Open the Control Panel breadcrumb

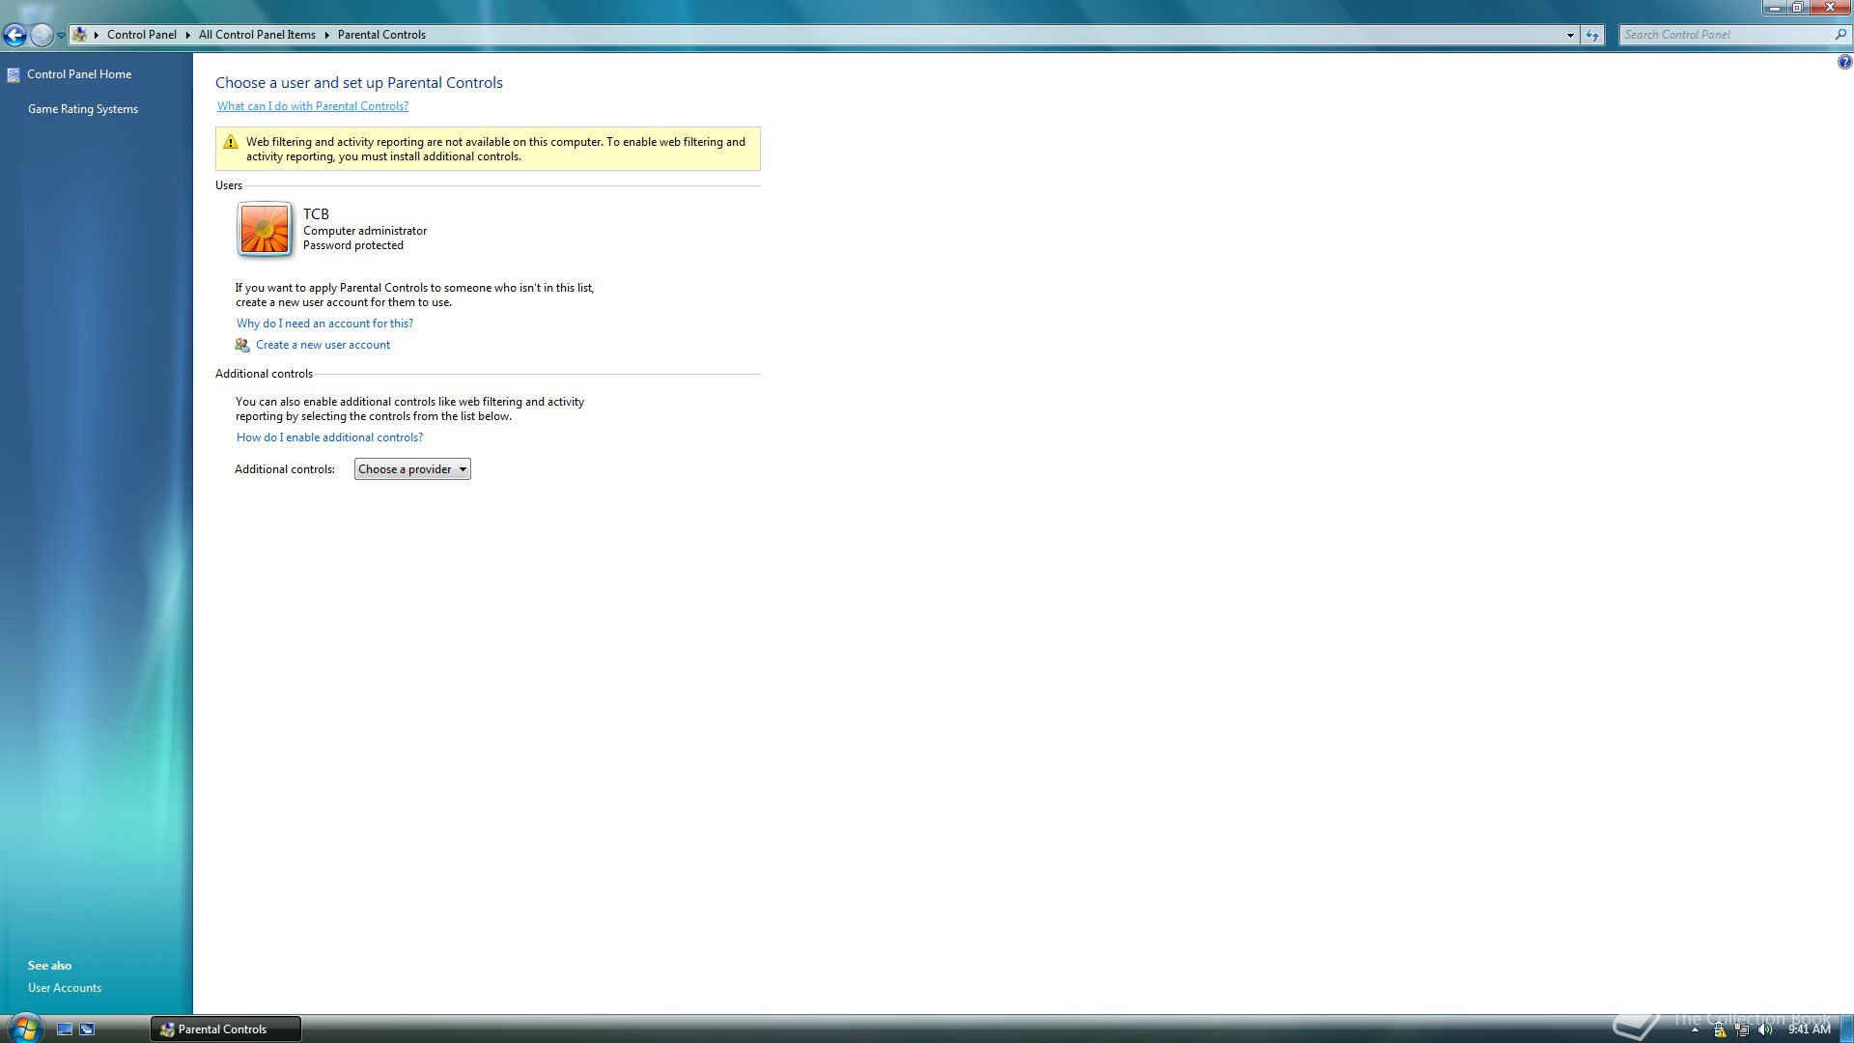click(142, 35)
